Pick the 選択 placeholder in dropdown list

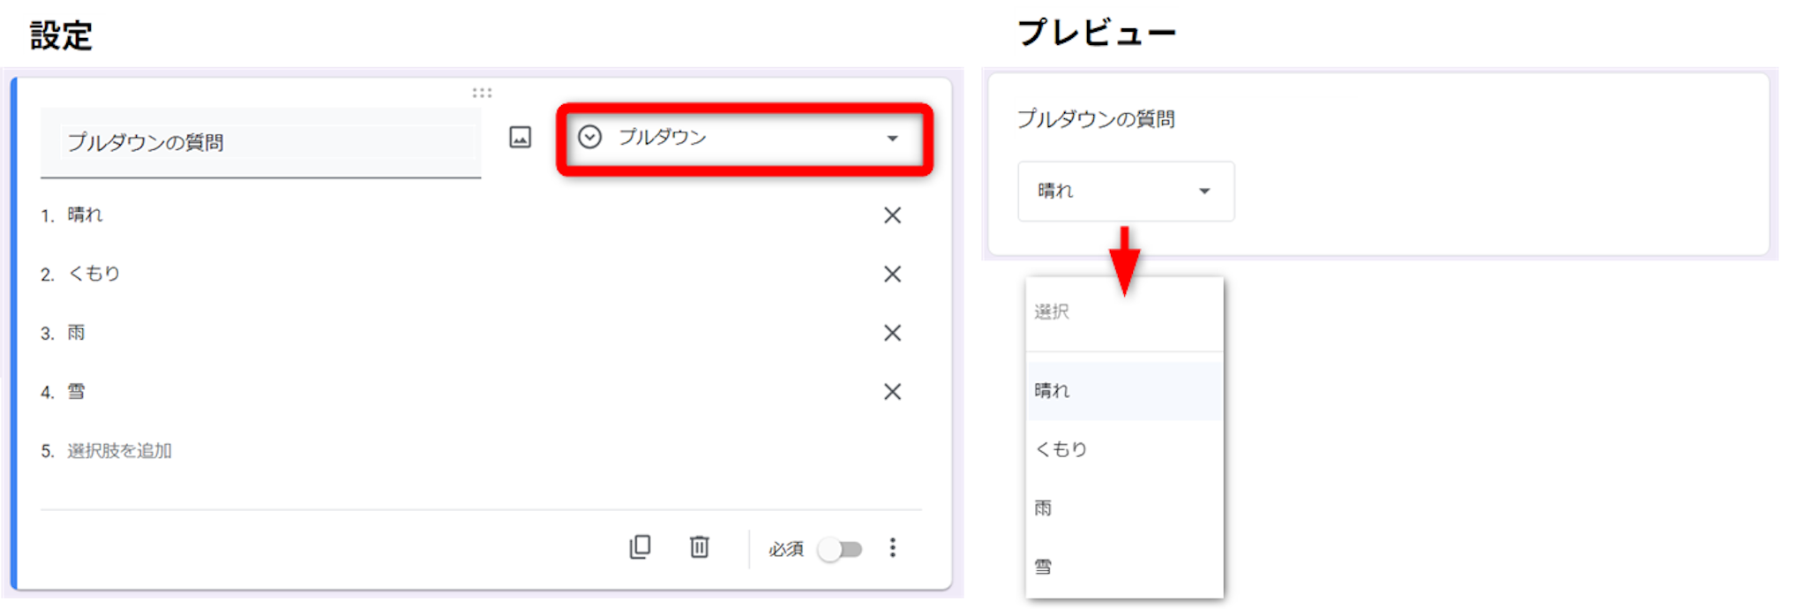pyautogui.click(x=1052, y=312)
